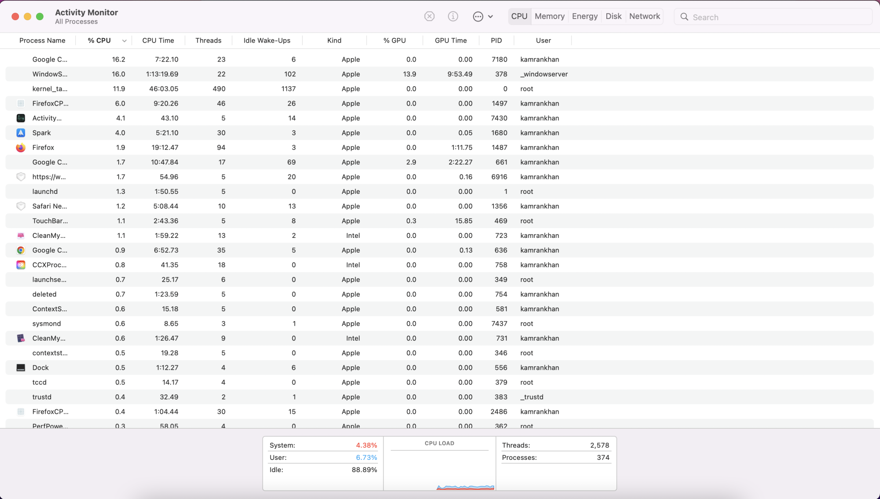
Task: Sort by Process Name column
Action: coord(42,40)
